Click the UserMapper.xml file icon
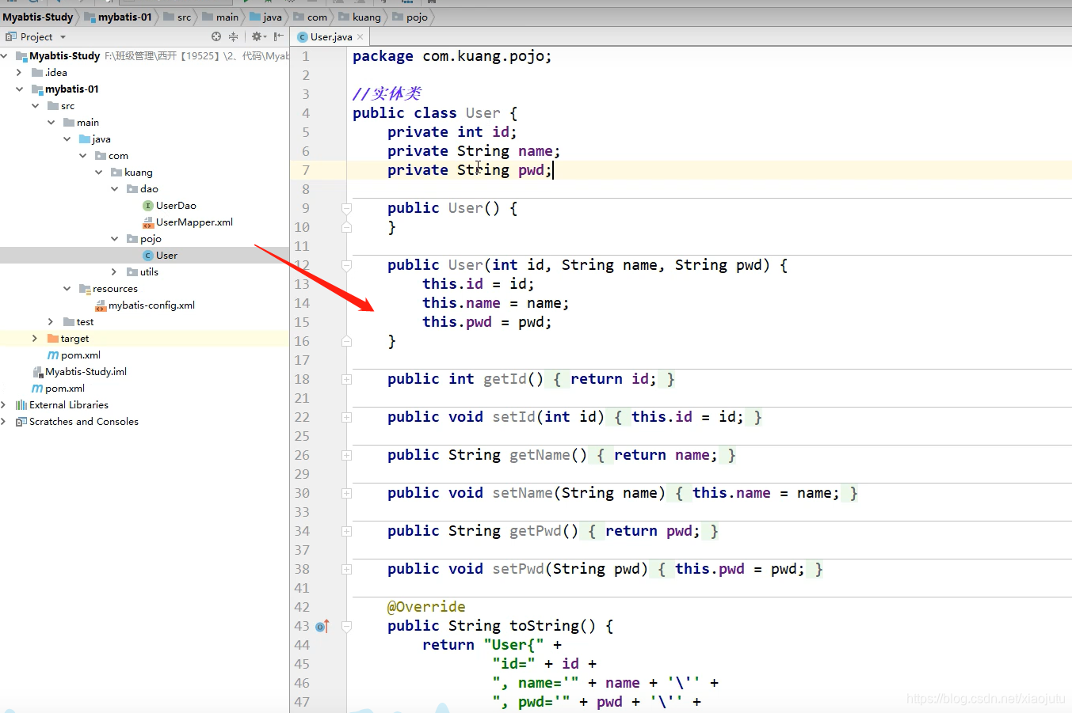This screenshot has width=1072, height=713. click(x=148, y=222)
